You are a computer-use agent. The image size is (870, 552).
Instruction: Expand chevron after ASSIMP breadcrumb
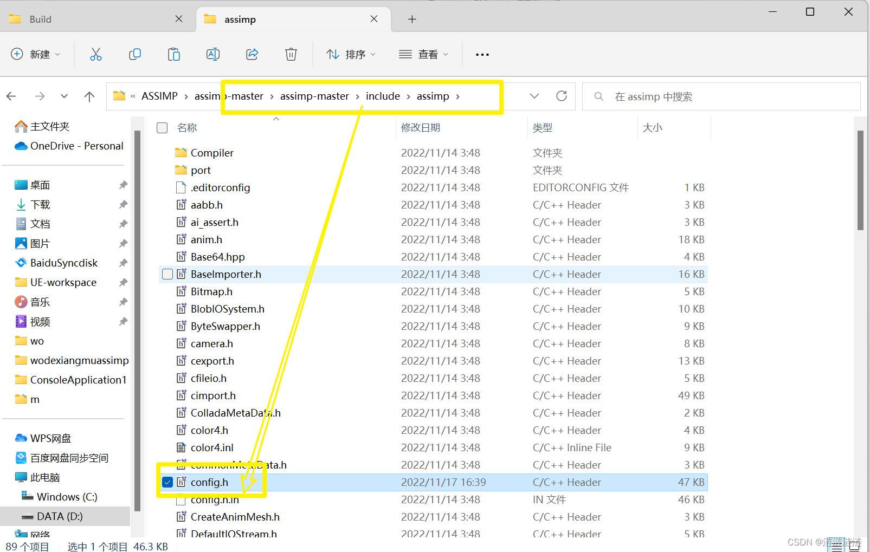pyautogui.click(x=186, y=96)
